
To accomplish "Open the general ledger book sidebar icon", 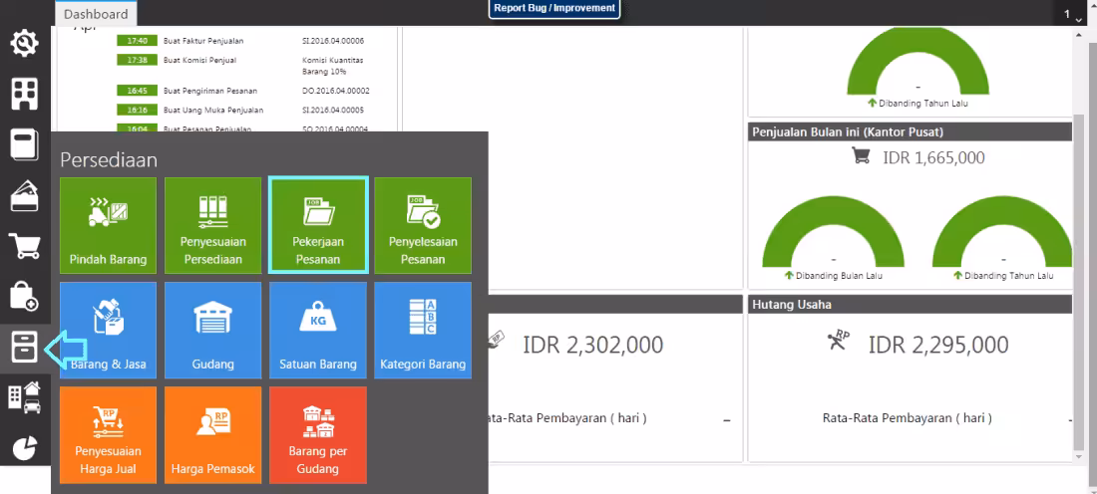I will (25, 144).
